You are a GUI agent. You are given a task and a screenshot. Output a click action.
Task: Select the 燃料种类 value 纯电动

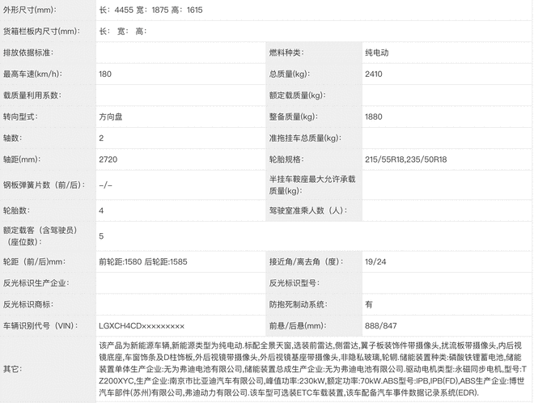(x=377, y=53)
